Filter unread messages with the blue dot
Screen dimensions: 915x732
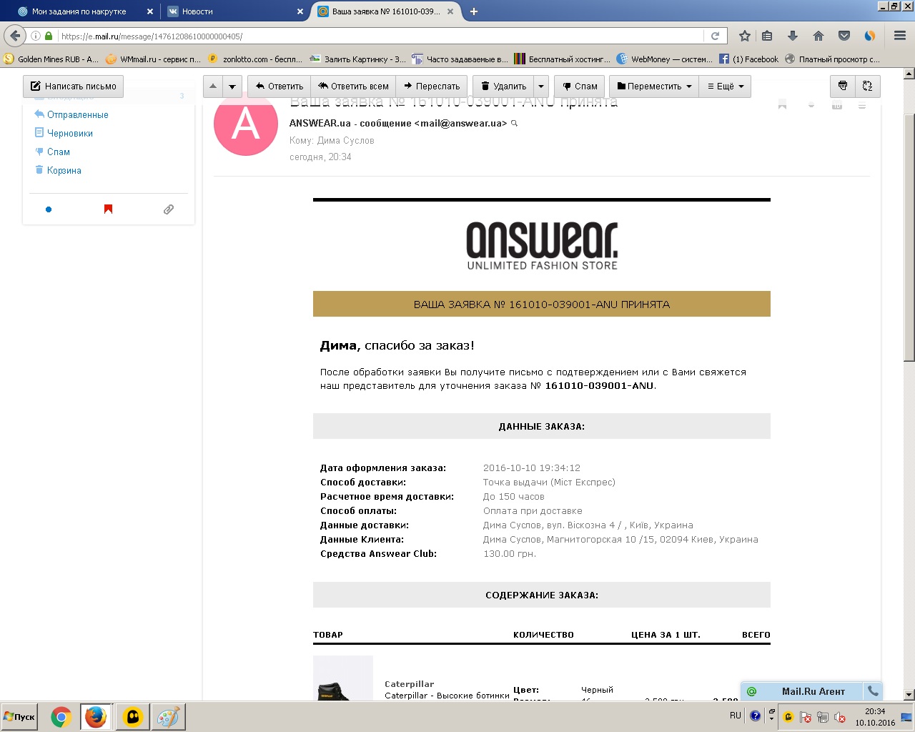pyautogui.click(x=49, y=209)
